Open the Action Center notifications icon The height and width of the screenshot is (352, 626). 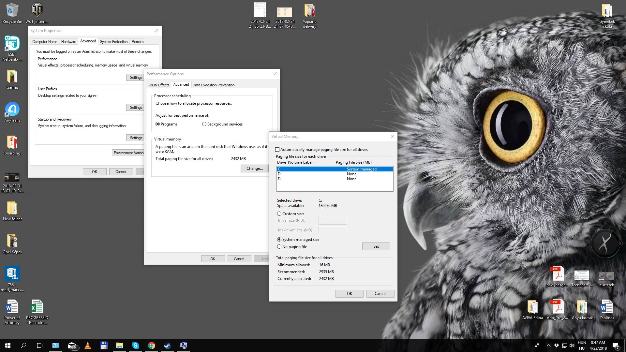616,345
